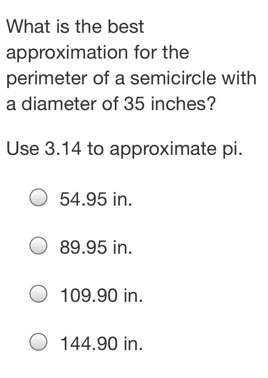Pick the 144.90 in. radio option
268x378 pixels.
point(38,341)
